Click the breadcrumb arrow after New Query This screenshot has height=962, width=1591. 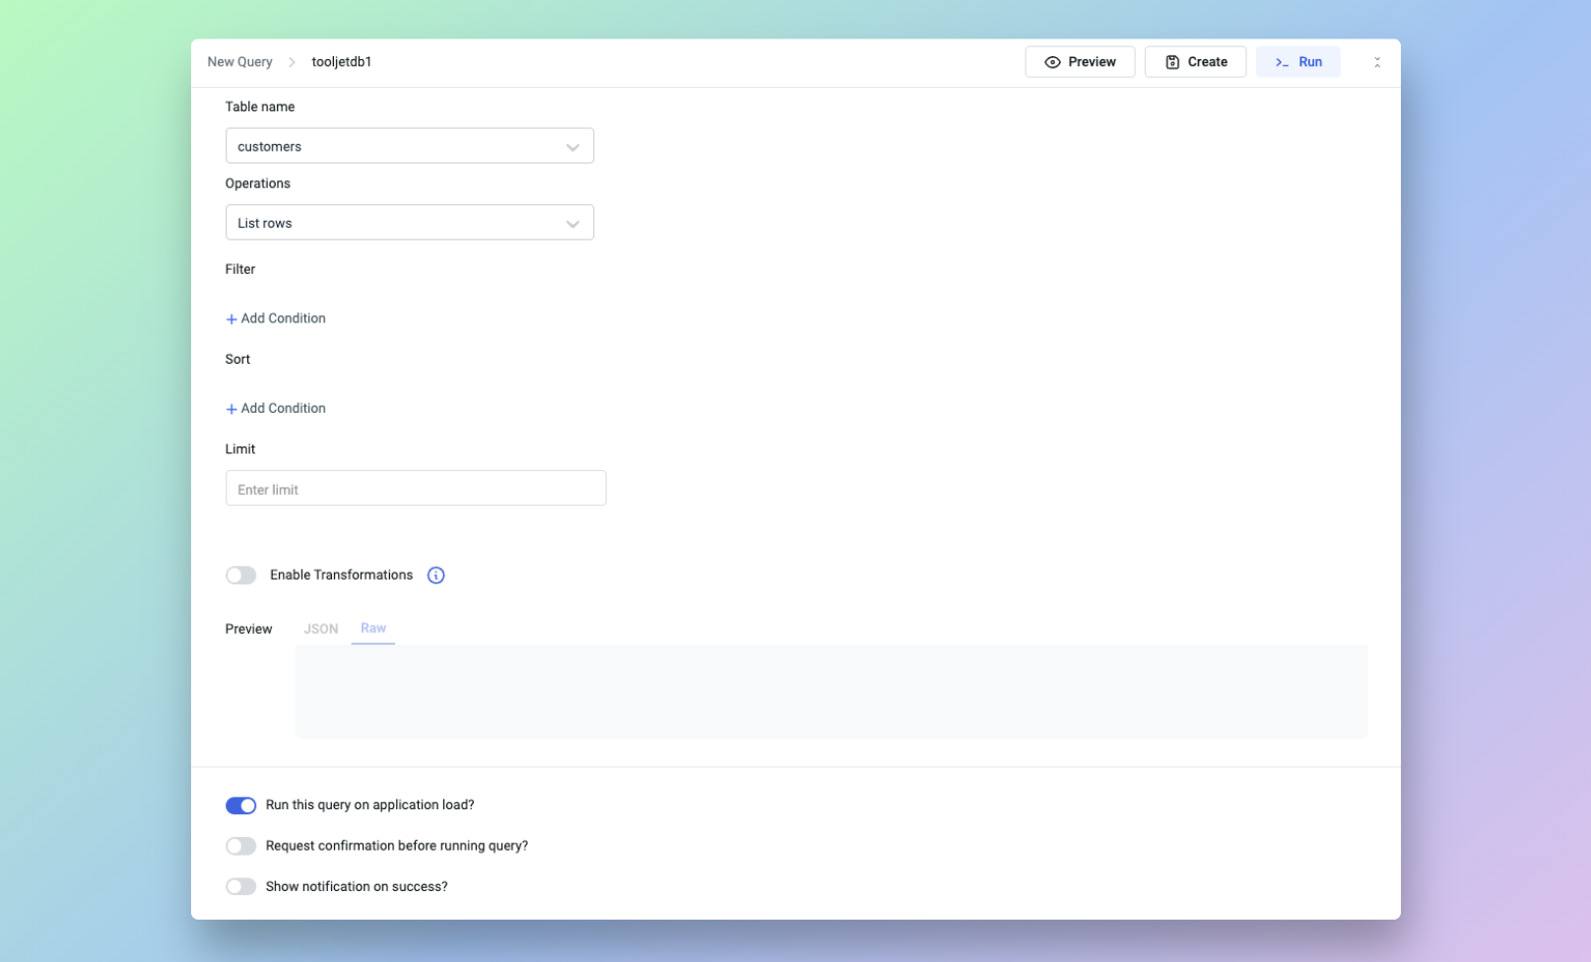(292, 62)
